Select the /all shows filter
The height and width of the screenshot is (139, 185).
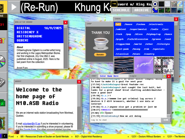pos(118,24)
